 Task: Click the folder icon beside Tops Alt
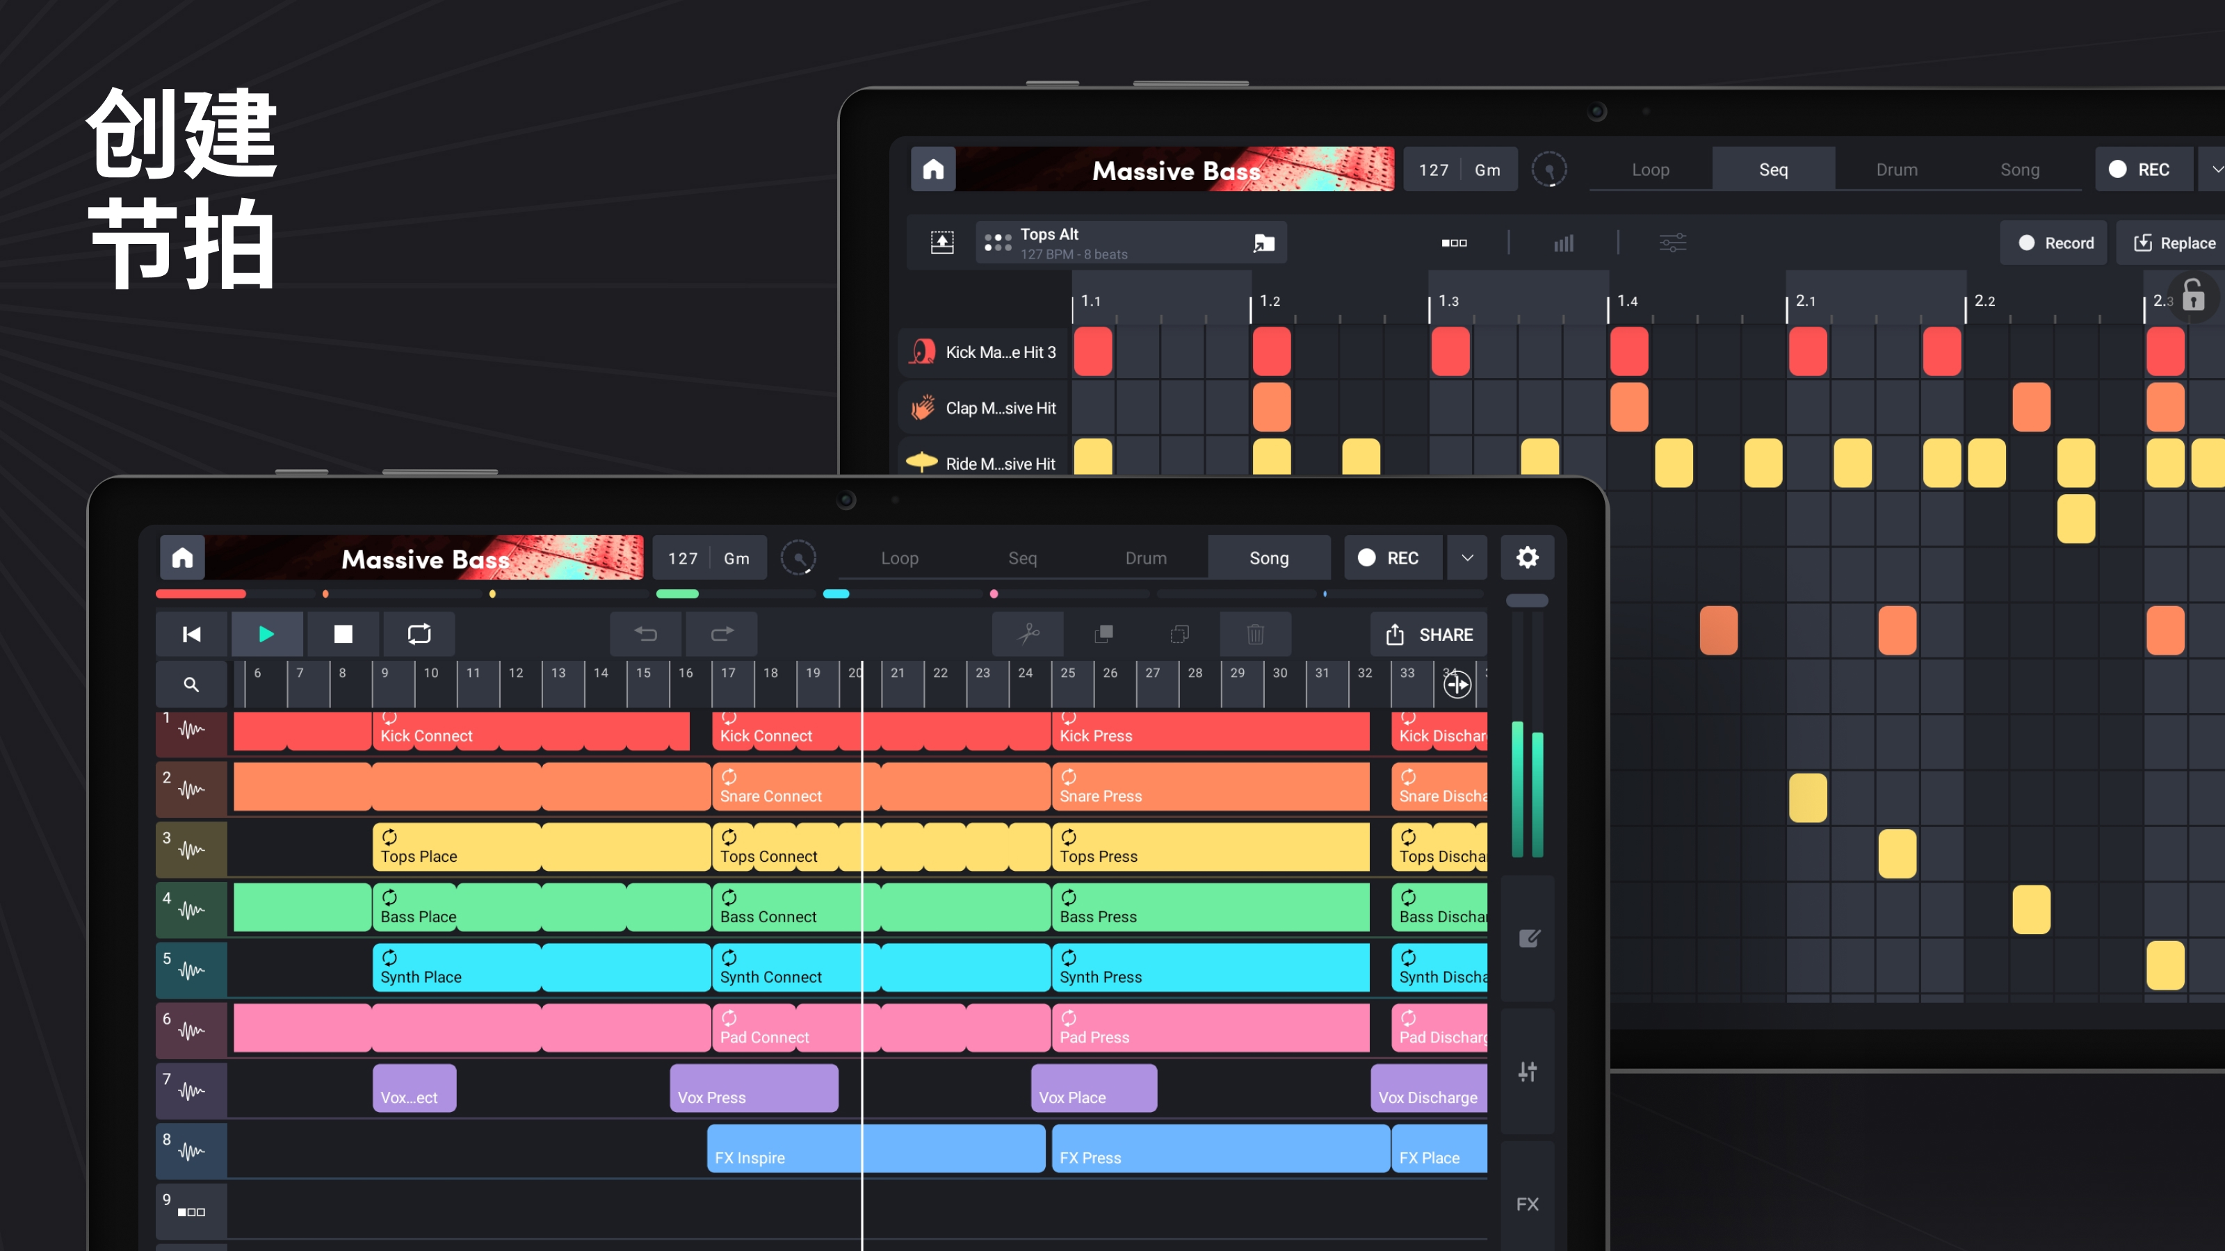pos(1263,243)
